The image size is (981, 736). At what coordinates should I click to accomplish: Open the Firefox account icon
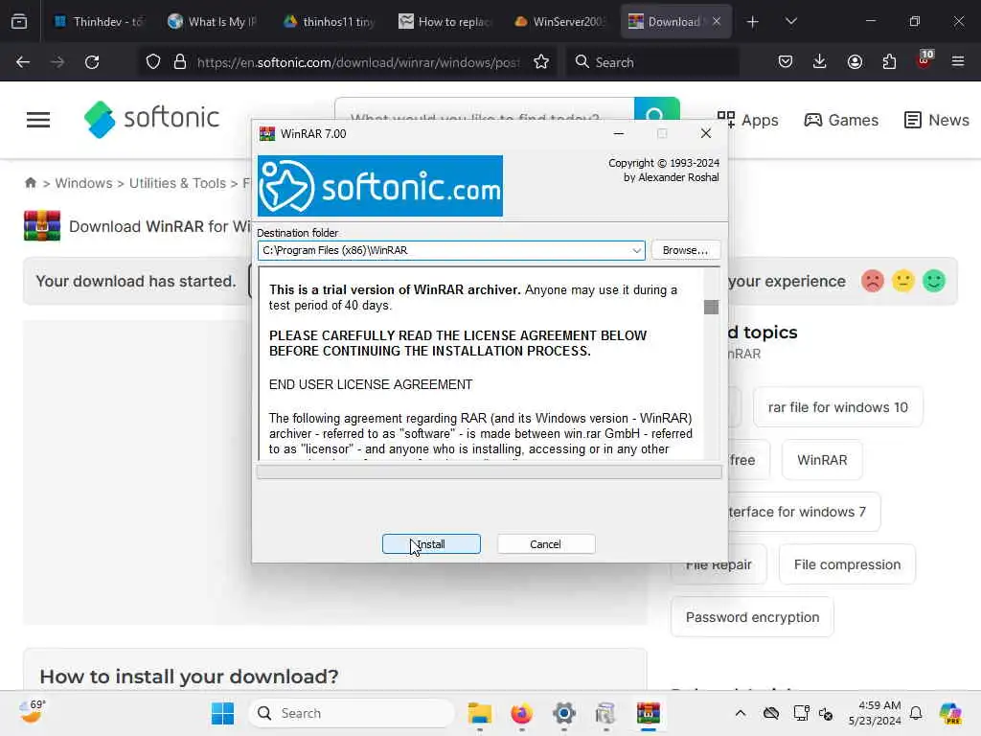tap(855, 62)
